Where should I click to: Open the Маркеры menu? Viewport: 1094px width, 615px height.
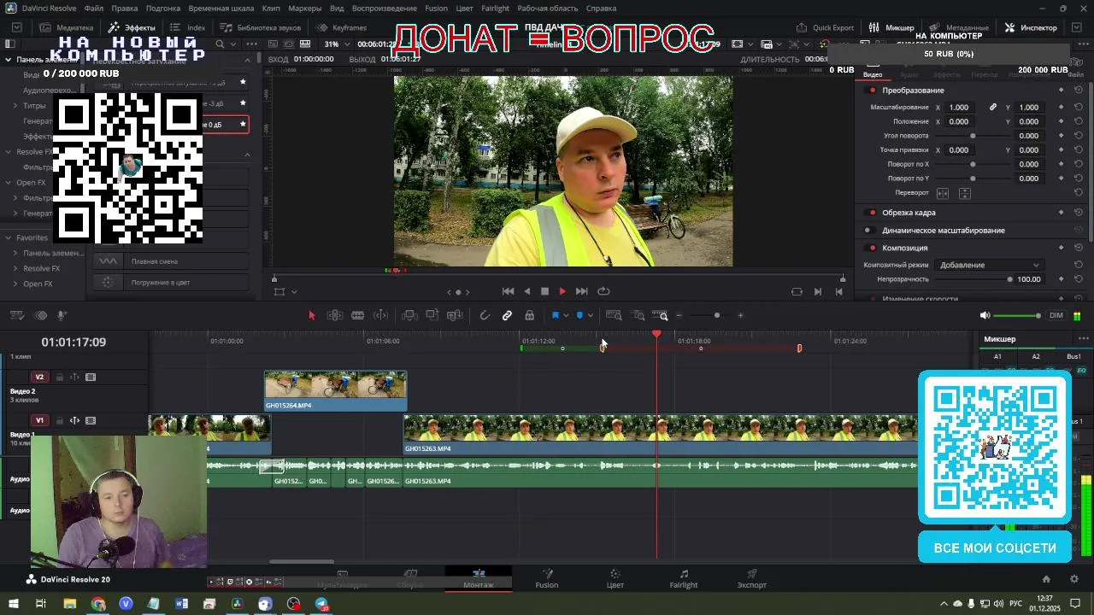click(x=305, y=9)
